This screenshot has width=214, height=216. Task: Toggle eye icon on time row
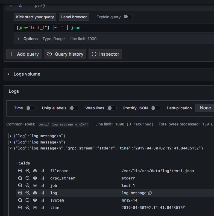click(x=35, y=208)
